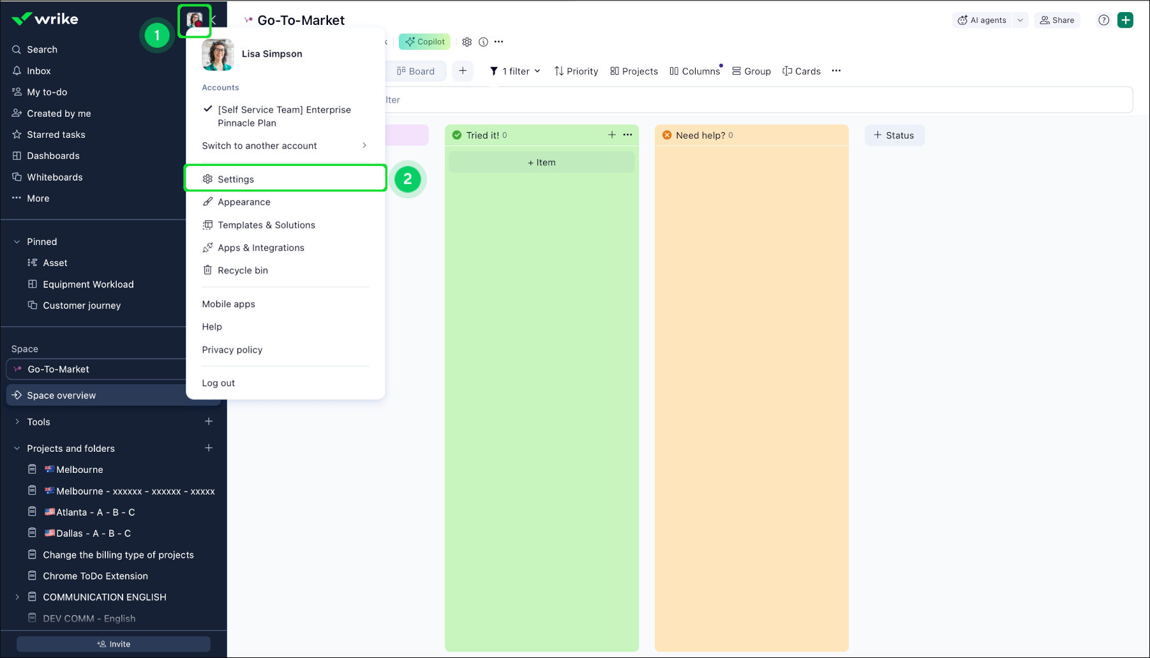Open Columns settings

pos(694,71)
